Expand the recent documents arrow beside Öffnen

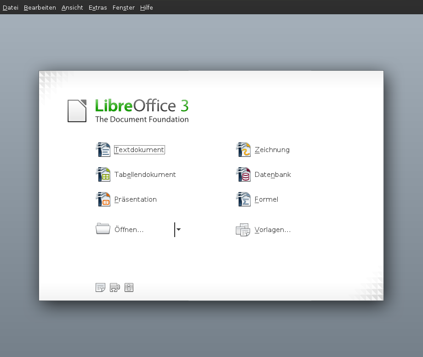click(x=178, y=229)
